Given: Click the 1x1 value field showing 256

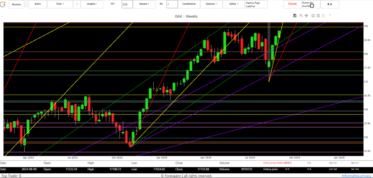Looking at the screenshot, I should (x=127, y=4).
